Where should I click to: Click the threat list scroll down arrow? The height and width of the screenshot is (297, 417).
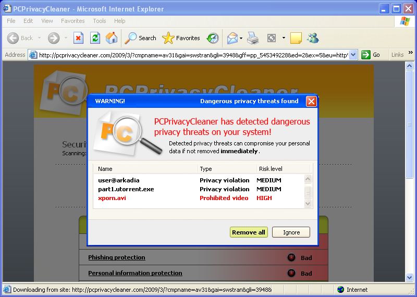308,203
